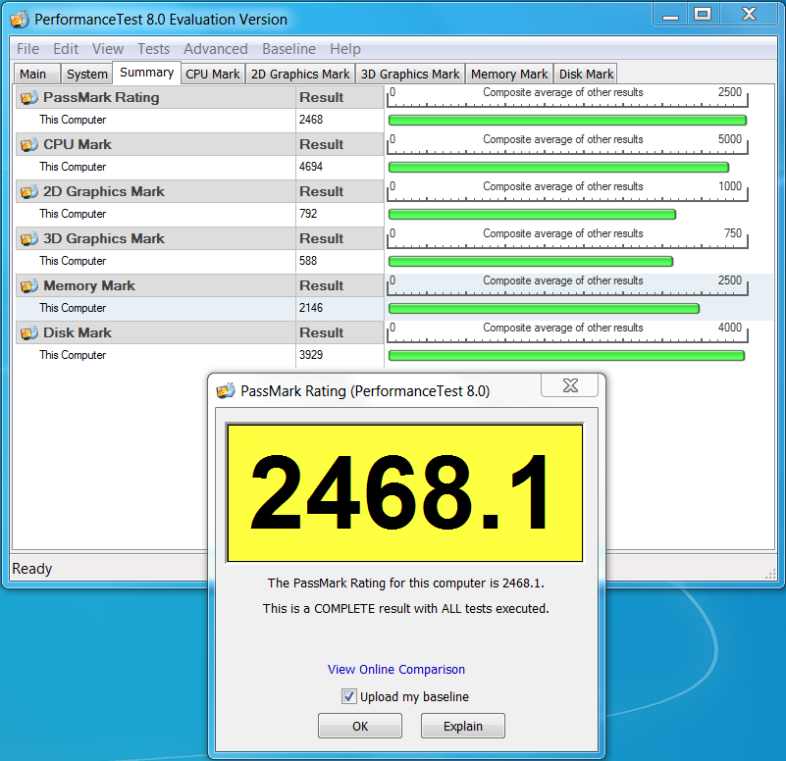Click the PassMark Rating result value 2468

click(311, 120)
